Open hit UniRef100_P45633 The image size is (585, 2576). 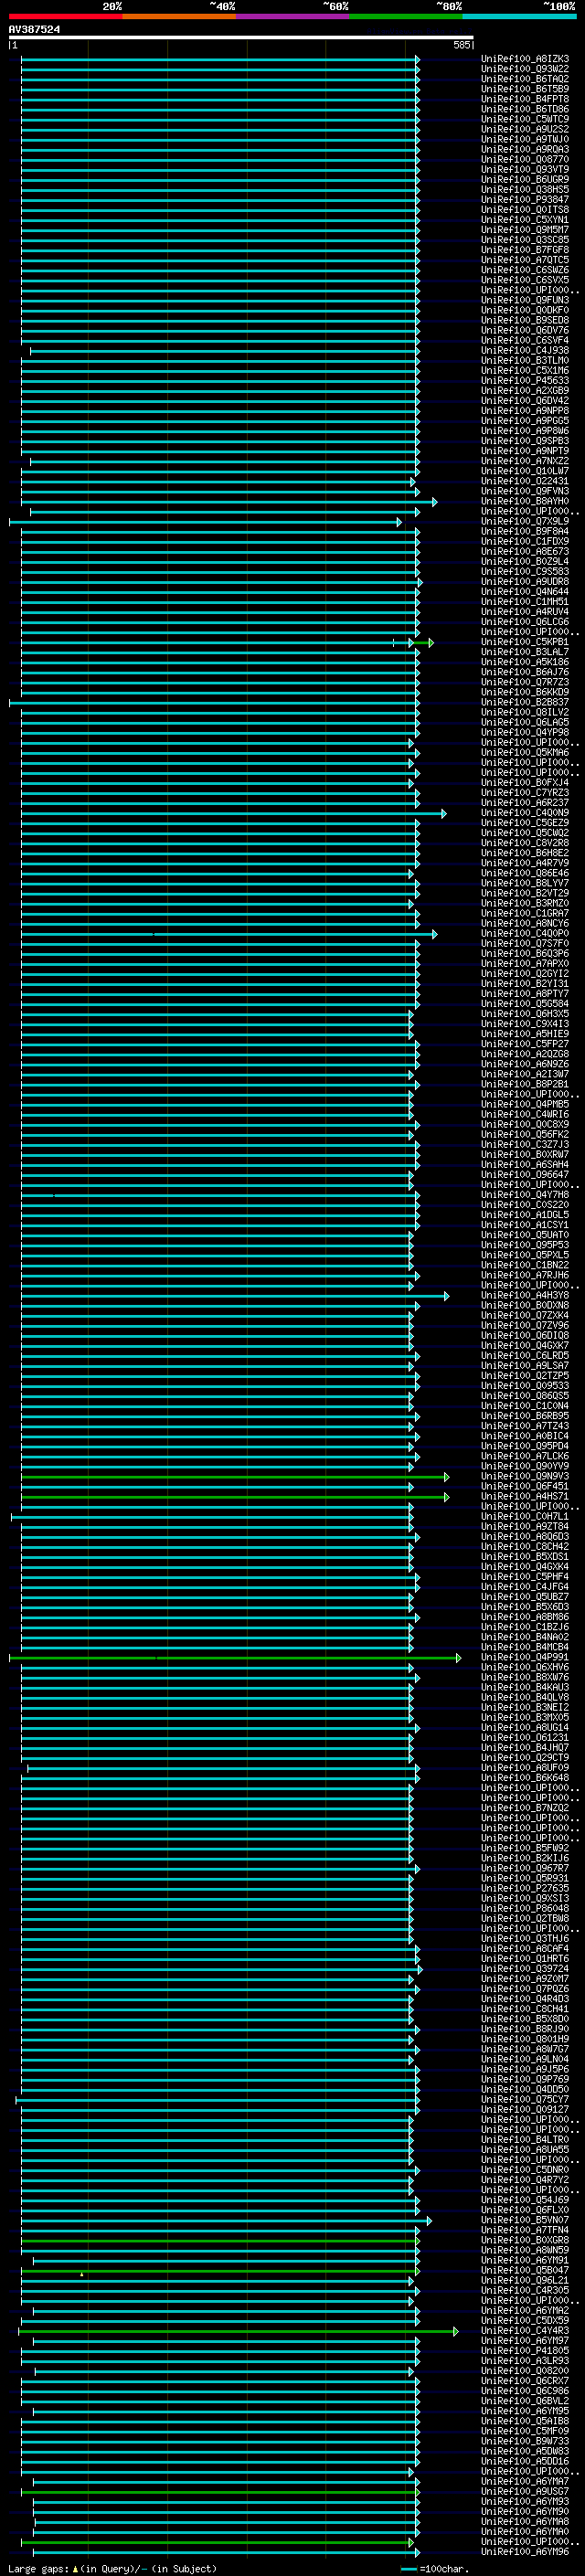point(525,381)
